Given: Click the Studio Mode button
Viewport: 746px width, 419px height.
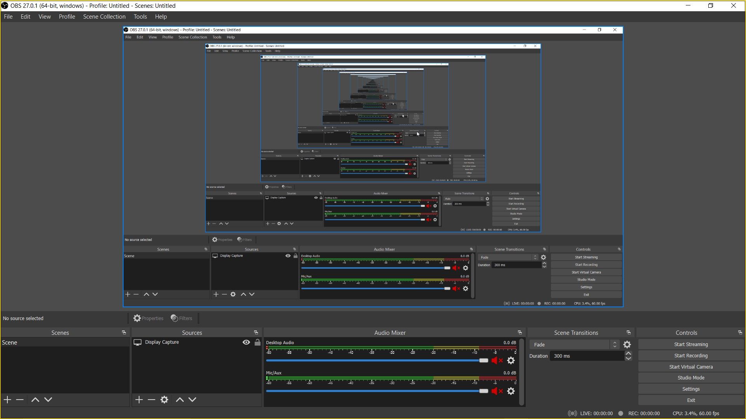Looking at the screenshot, I should point(691,377).
